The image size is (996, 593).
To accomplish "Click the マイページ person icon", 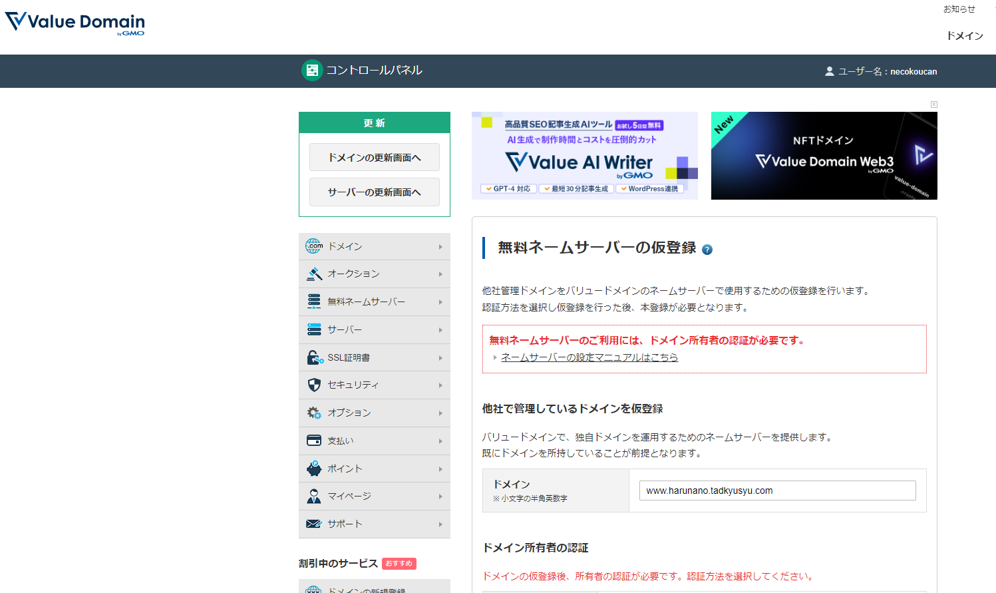I will coord(314,496).
